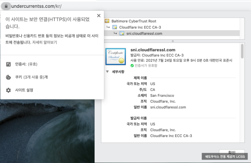Image resolution: width=251 pixels, height=163 pixels.
Task: Click the pane splitter handle dot
Action: pos(173,41)
